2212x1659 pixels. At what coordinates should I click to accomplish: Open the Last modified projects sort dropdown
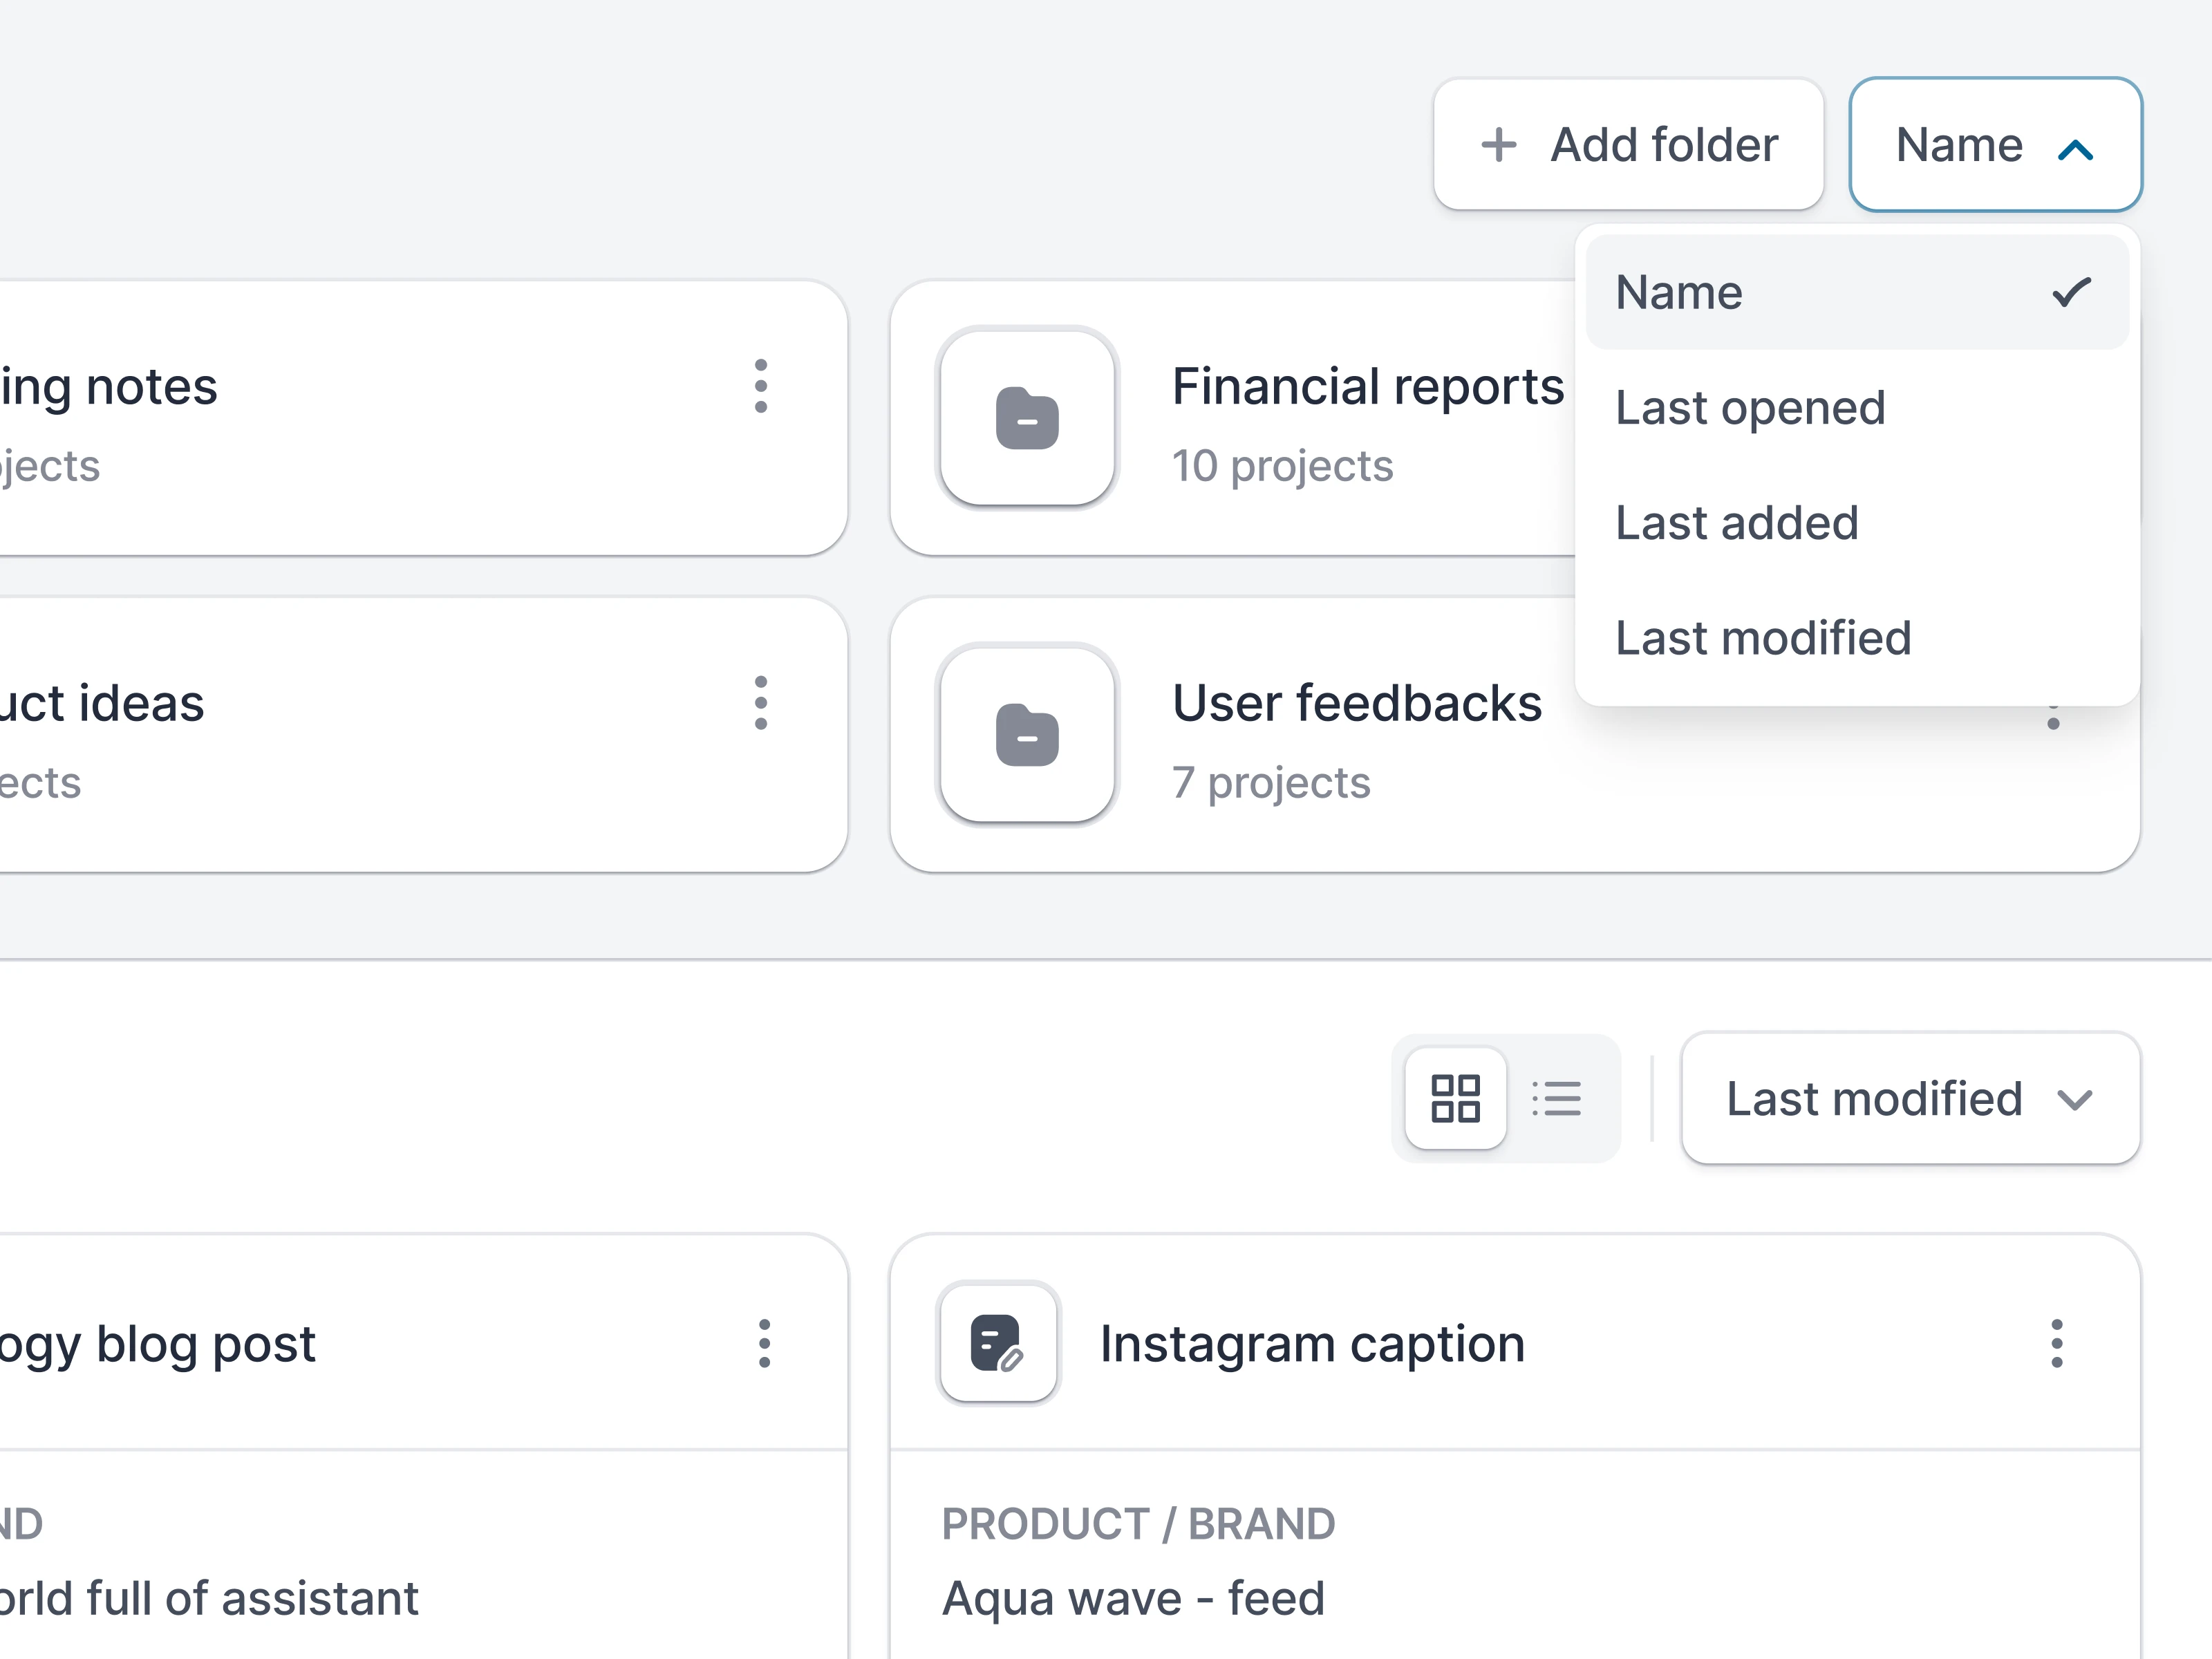1910,1098
